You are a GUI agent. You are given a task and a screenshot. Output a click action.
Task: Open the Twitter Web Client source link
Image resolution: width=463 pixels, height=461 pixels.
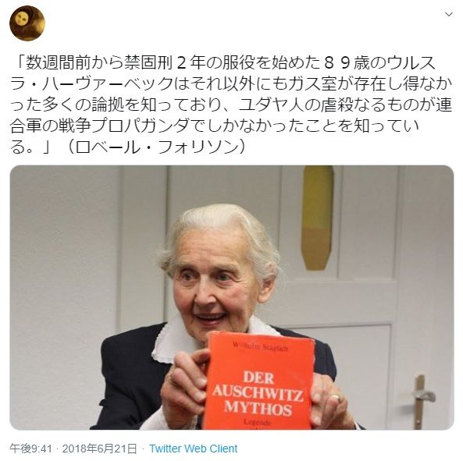coord(193,449)
